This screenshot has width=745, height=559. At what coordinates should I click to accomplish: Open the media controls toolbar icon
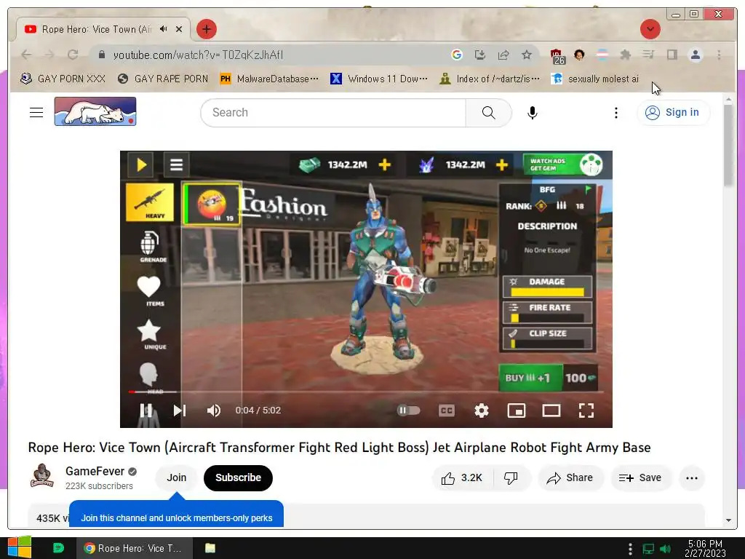point(648,55)
